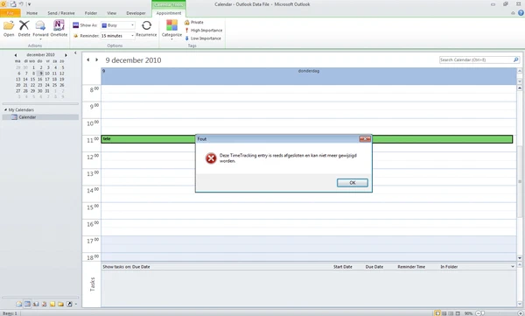Click the 90% zoom level

tap(468, 313)
